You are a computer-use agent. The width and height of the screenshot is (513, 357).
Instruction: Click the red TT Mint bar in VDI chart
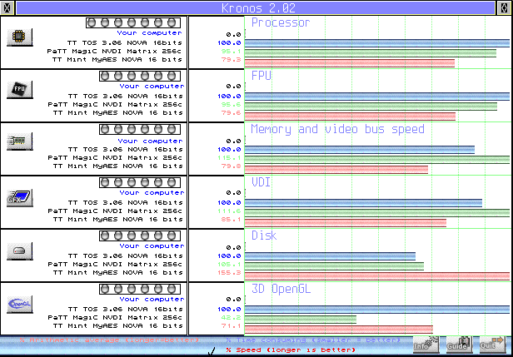pyautogui.click(x=346, y=223)
